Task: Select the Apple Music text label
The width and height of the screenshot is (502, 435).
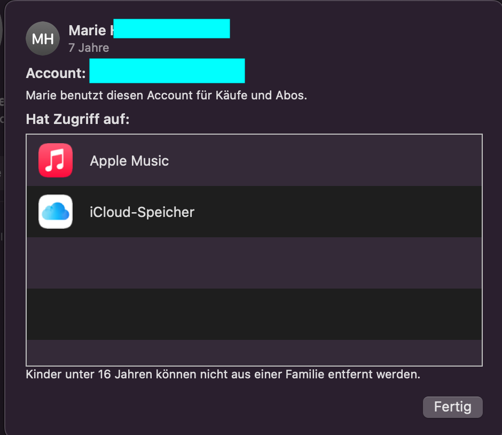Action: click(x=129, y=161)
